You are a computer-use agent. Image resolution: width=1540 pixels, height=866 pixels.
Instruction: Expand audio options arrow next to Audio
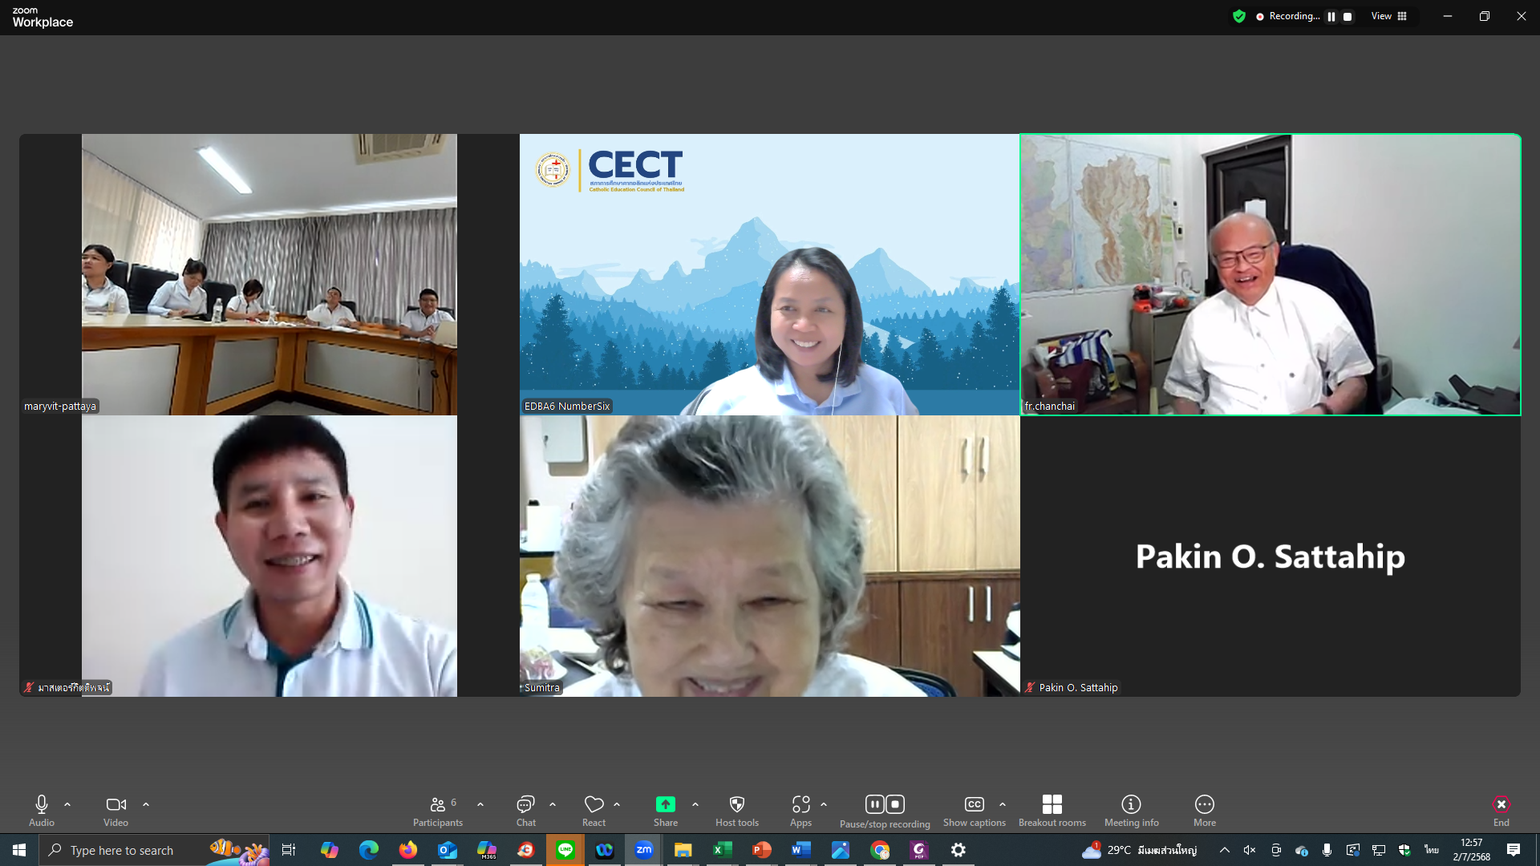(67, 804)
